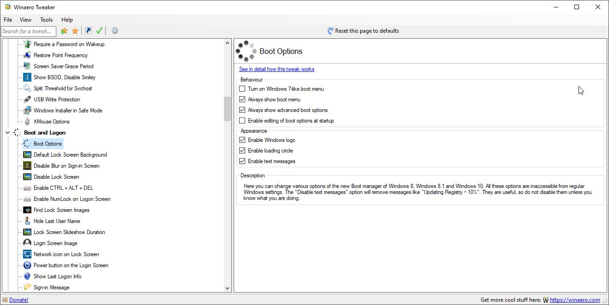This screenshot has height=305, width=609.
Task: Click the tree scrollbar down arrow
Action: coord(227,288)
